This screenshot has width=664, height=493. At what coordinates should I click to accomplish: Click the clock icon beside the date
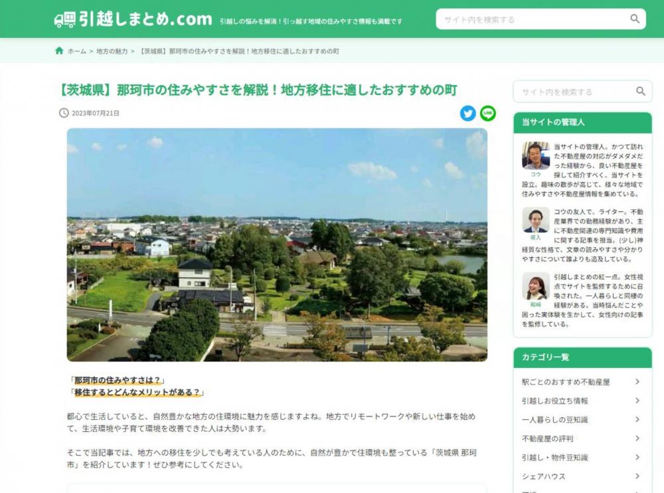click(x=64, y=113)
